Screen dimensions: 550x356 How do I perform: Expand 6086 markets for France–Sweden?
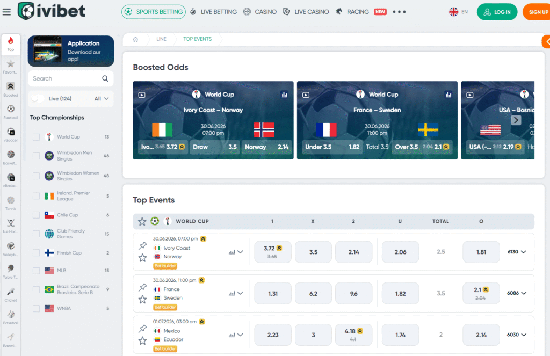pyautogui.click(x=517, y=293)
